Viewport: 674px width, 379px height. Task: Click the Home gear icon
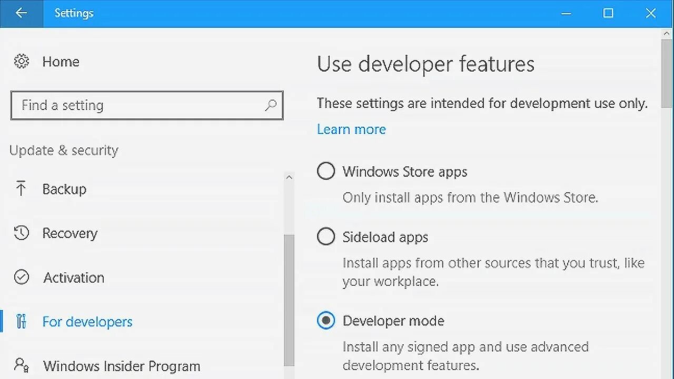click(22, 62)
